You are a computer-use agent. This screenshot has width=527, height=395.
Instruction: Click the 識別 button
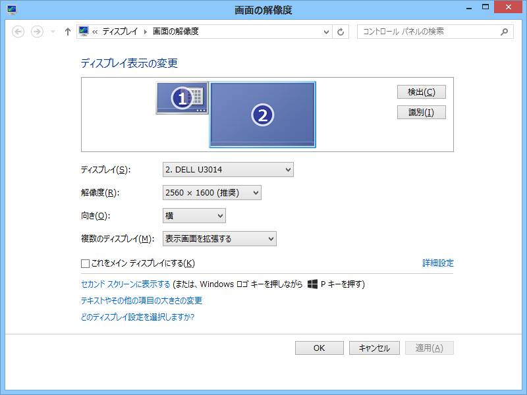click(422, 113)
